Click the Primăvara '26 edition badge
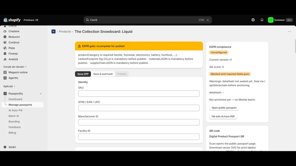This screenshot has width=296, height=166. click(31, 20)
